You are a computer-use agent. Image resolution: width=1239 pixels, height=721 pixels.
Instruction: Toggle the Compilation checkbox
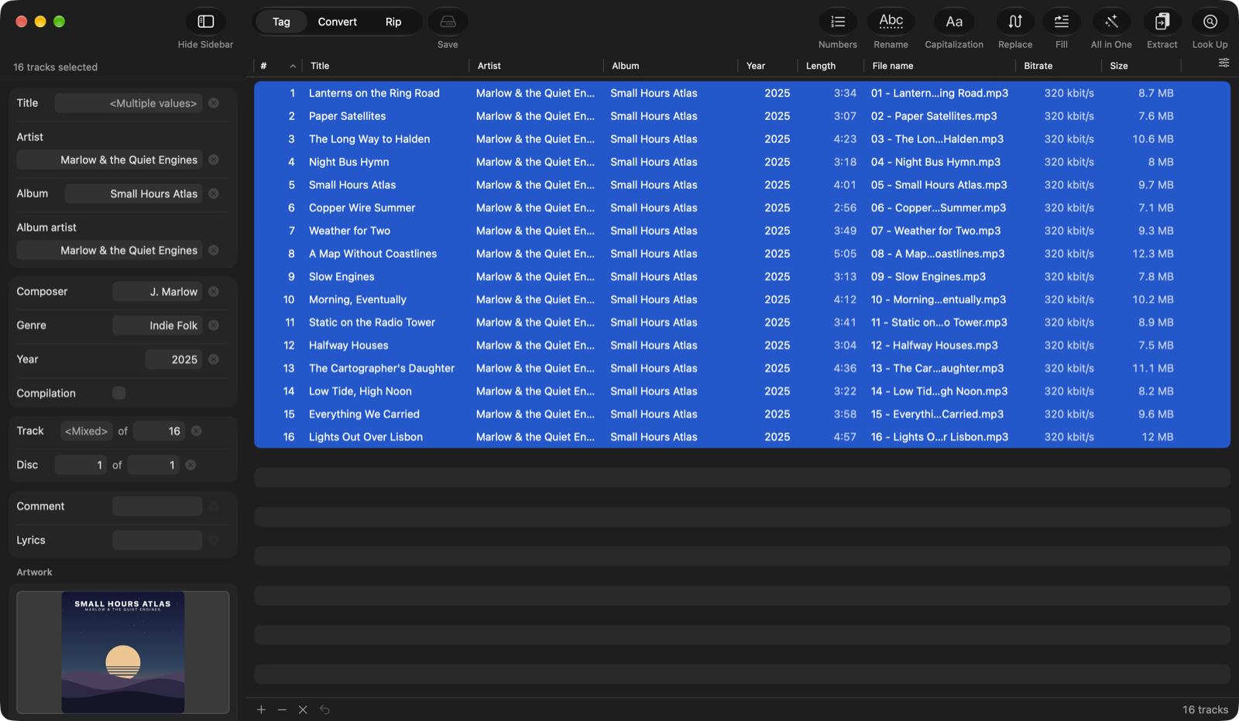coord(118,393)
